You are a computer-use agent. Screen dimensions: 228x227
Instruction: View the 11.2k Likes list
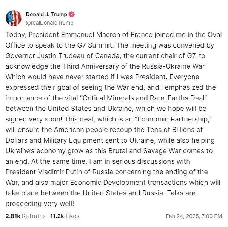tap(65, 216)
